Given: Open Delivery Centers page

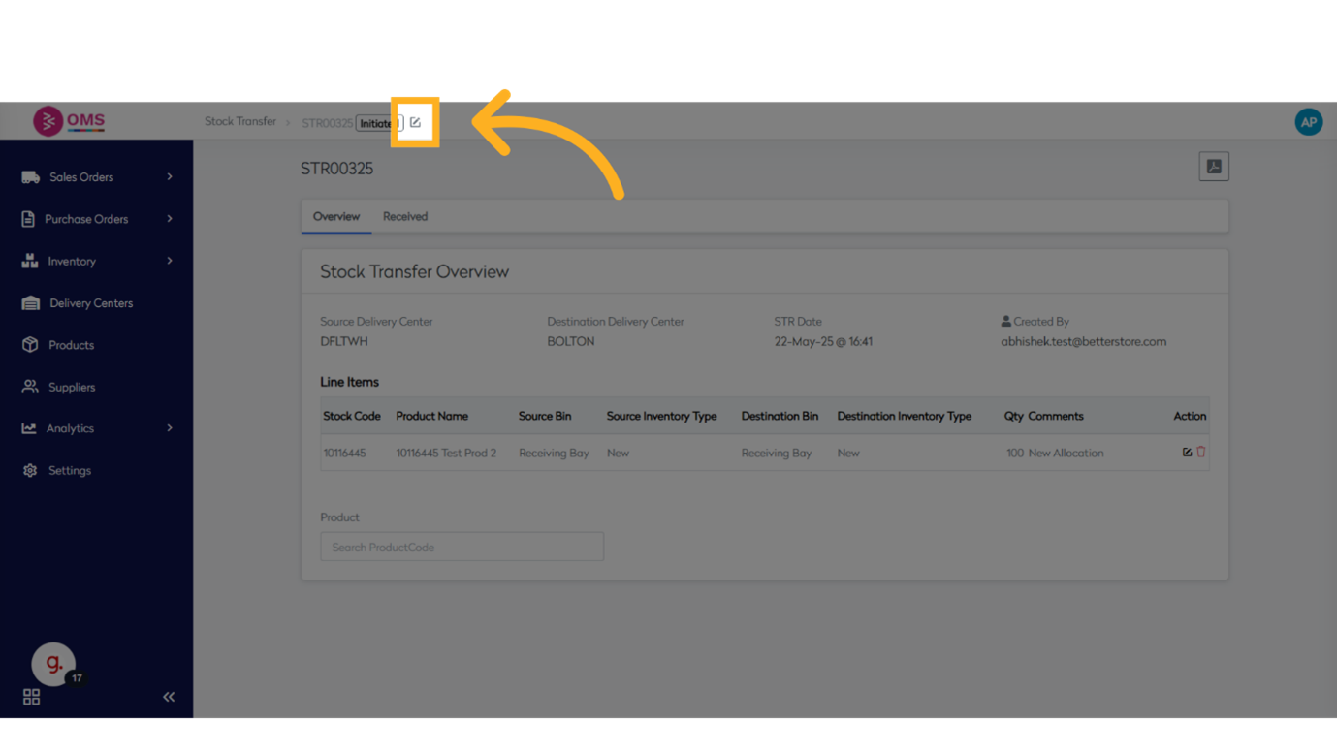Looking at the screenshot, I should (x=91, y=303).
